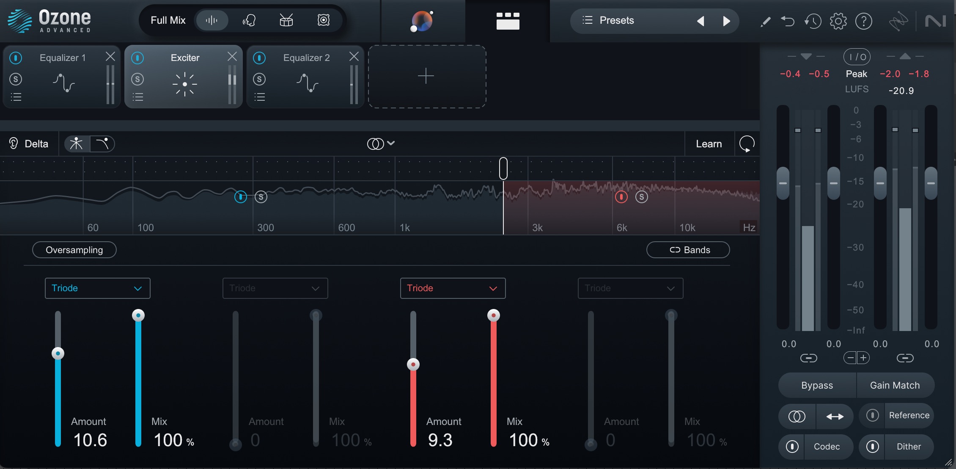Open the pencil edit preset icon
Image resolution: width=956 pixels, height=469 pixels.
pyautogui.click(x=765, y=21)
